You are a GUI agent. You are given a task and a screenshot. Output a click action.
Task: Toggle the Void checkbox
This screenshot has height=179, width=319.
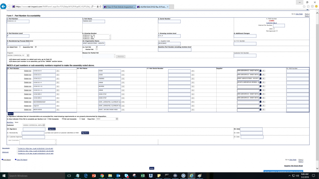[x=80, y=119]
